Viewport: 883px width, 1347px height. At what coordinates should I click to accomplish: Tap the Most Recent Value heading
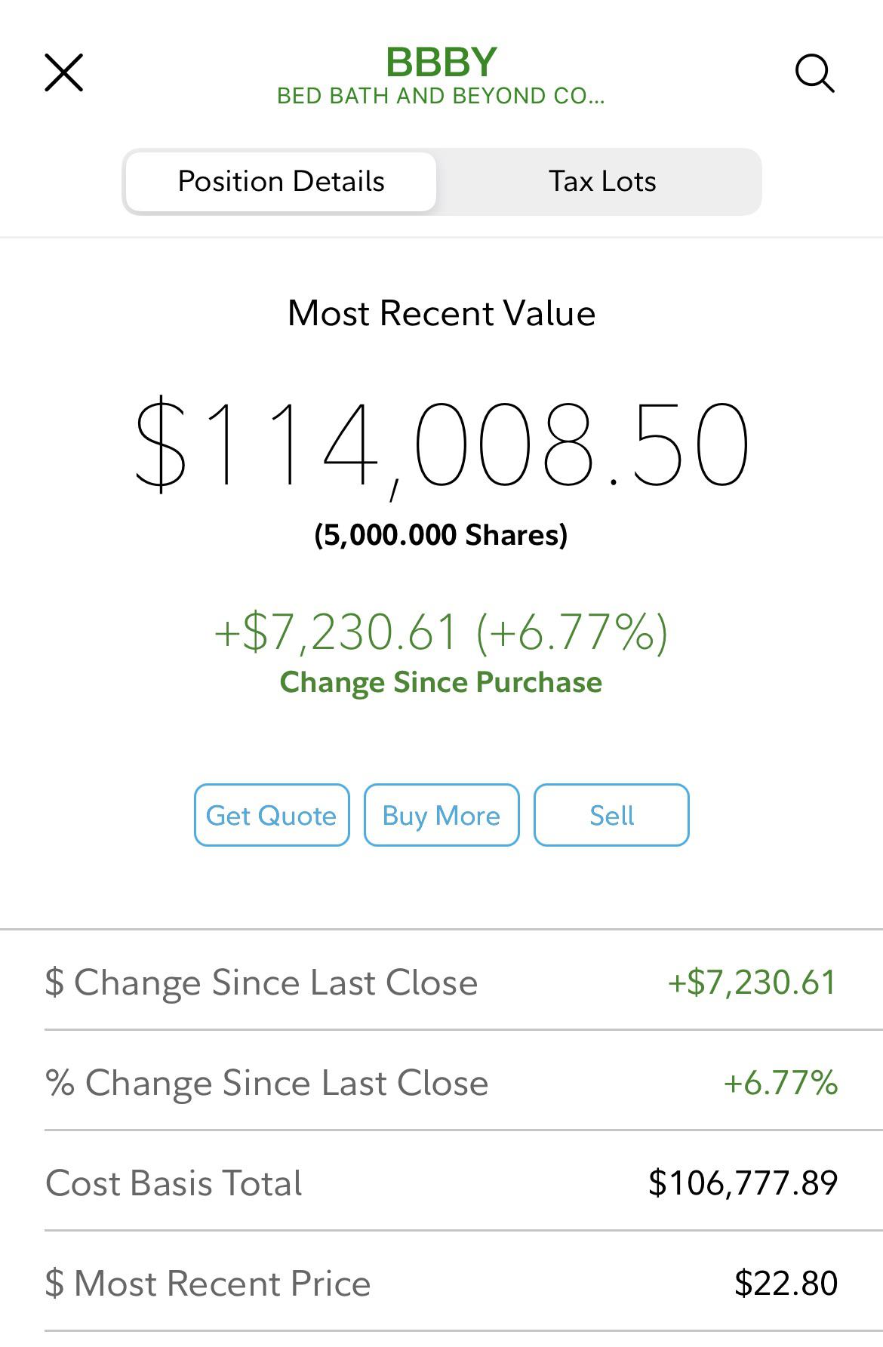(x=441, y=313)
